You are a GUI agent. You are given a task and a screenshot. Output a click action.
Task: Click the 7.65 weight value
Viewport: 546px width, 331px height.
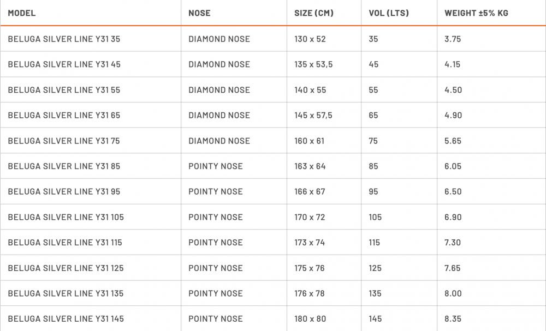(x=453, y=268)
